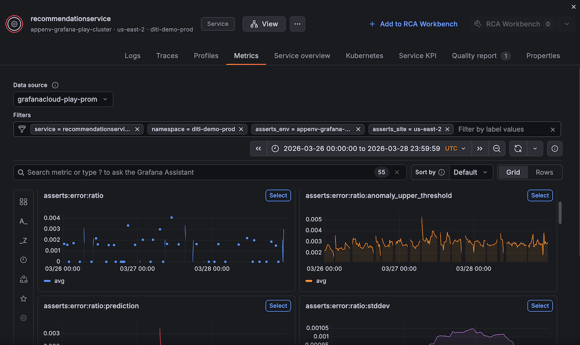This screenshot has height=345, width=580.
Task: Click the clock history icon in sidebar
Action: point(23,259)
